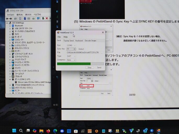Switch to the Decode Image tab

(90, 40)
